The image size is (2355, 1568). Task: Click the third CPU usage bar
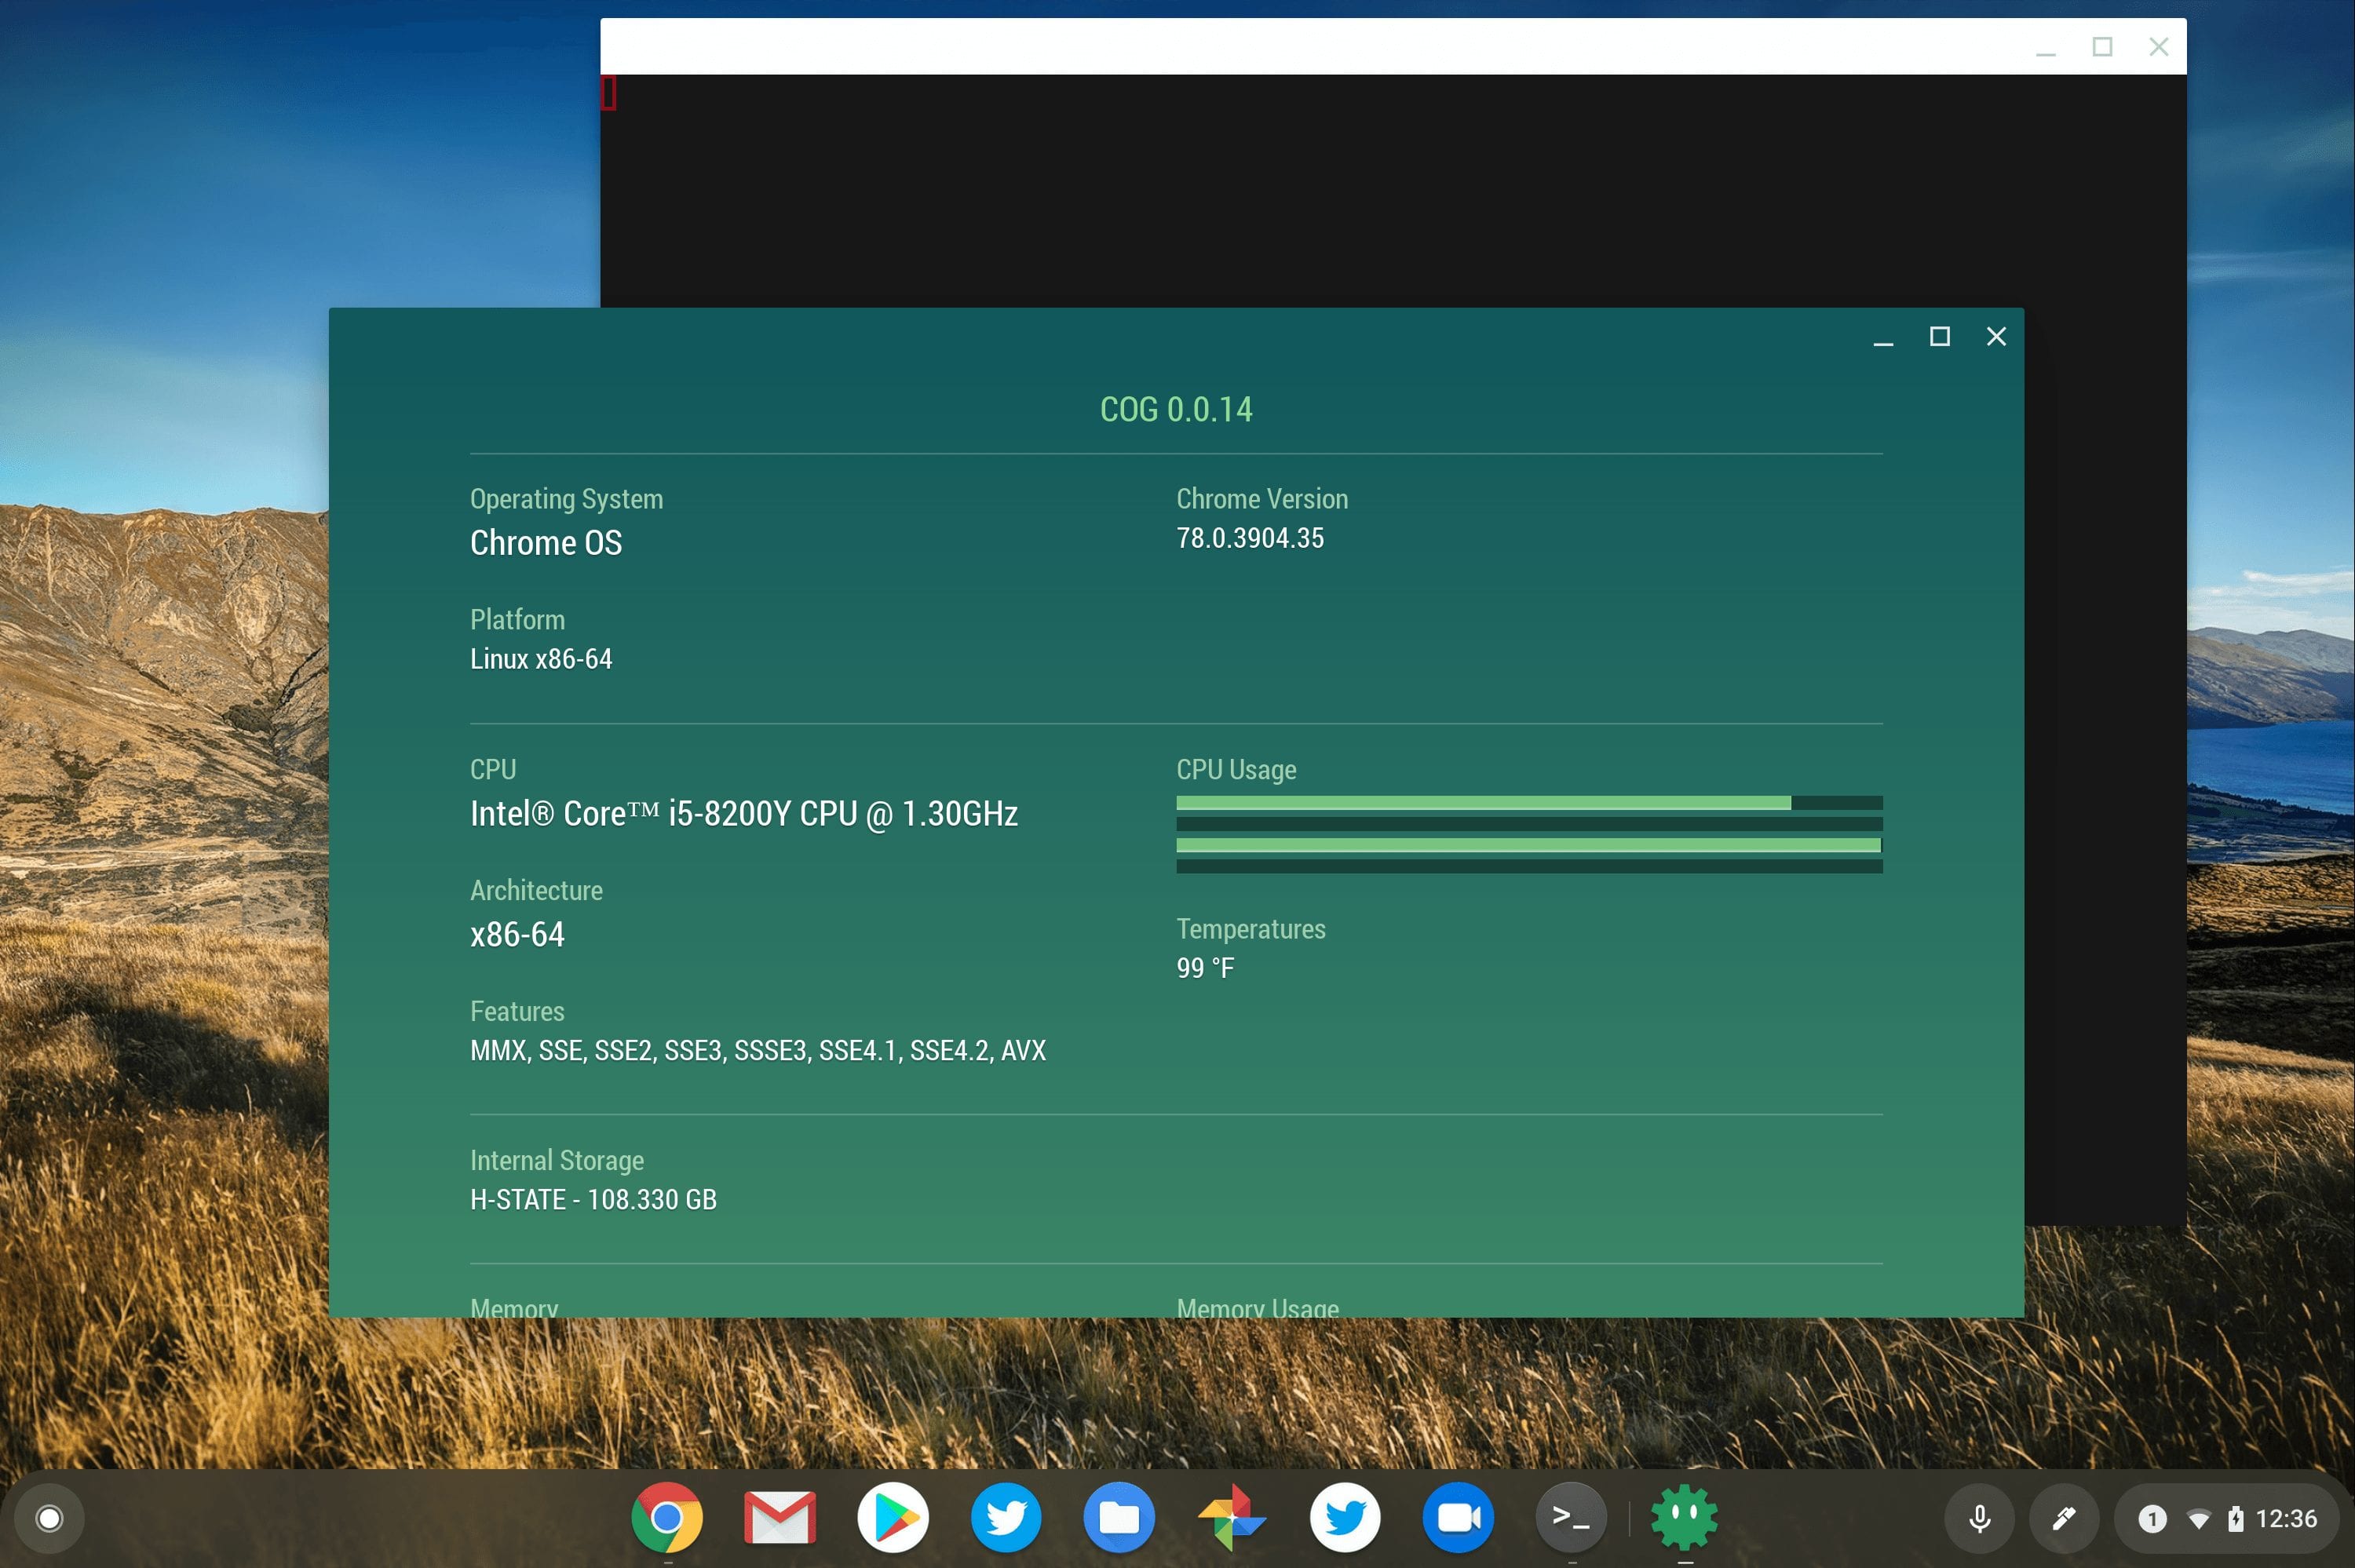point(1529,845)
